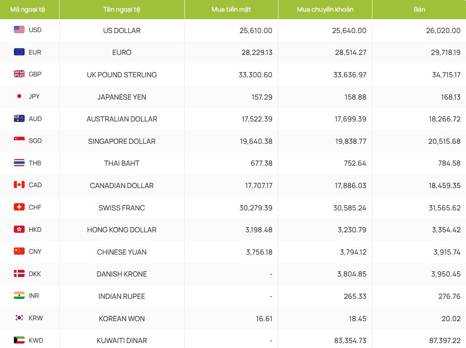Click the JPY cash buying rate 157.29

(262, 97)
